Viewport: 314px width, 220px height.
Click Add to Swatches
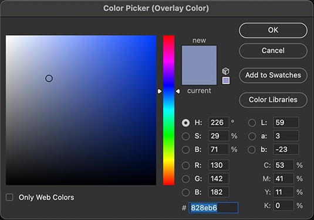pos(273,75)
